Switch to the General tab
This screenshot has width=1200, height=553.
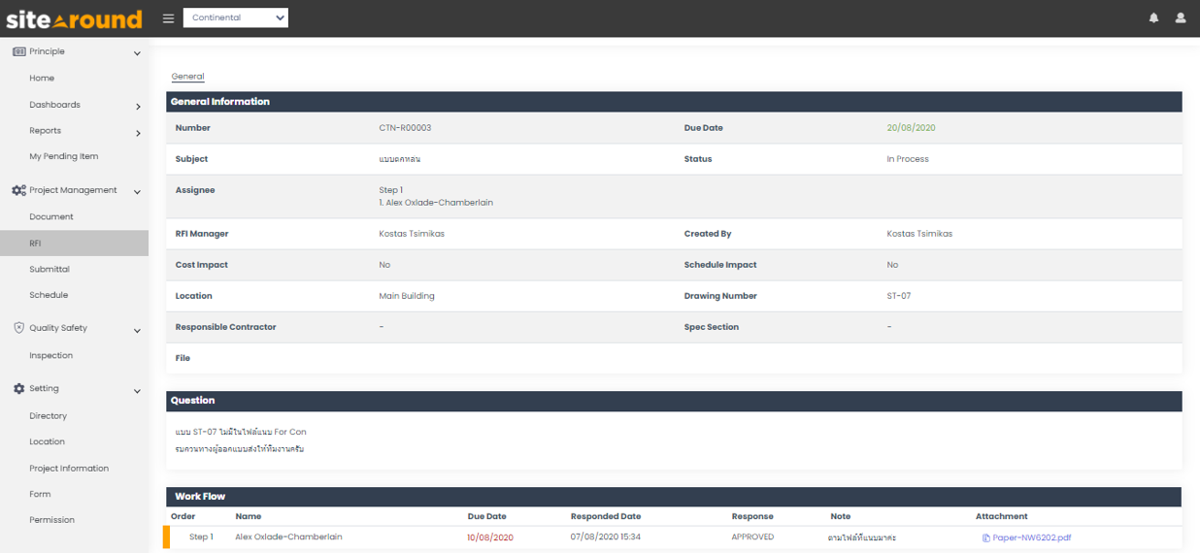[x=187, y=77]
